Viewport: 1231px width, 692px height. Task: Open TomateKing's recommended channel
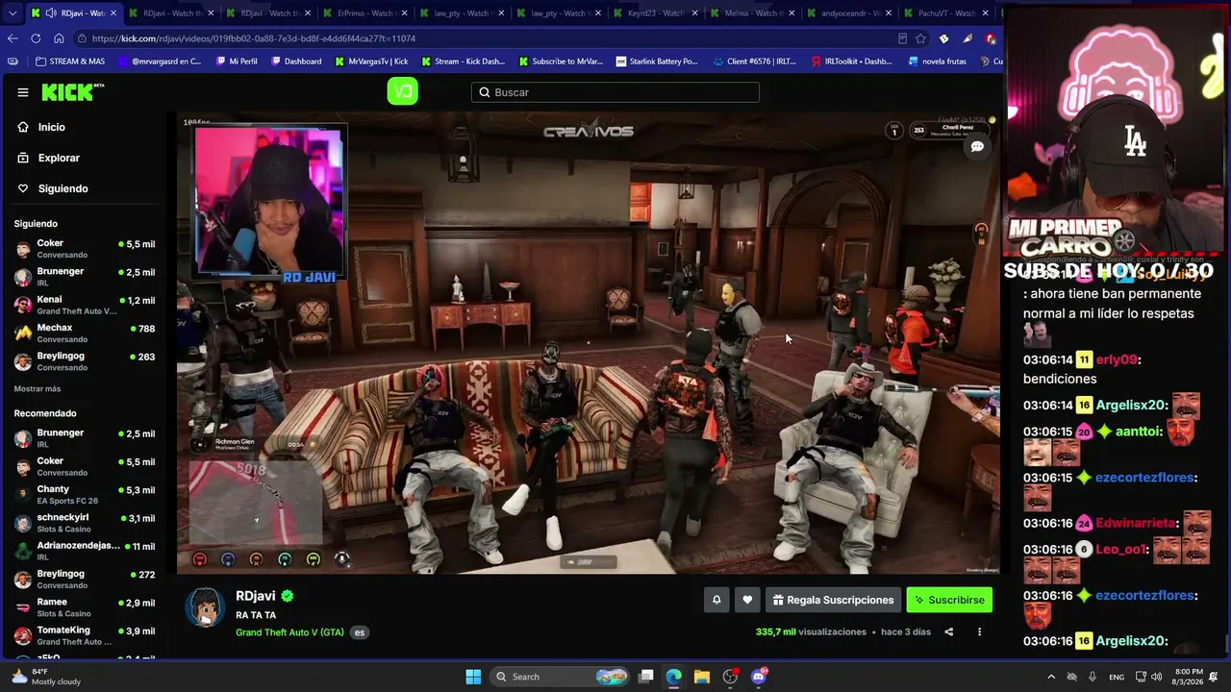tap(85, 635)
